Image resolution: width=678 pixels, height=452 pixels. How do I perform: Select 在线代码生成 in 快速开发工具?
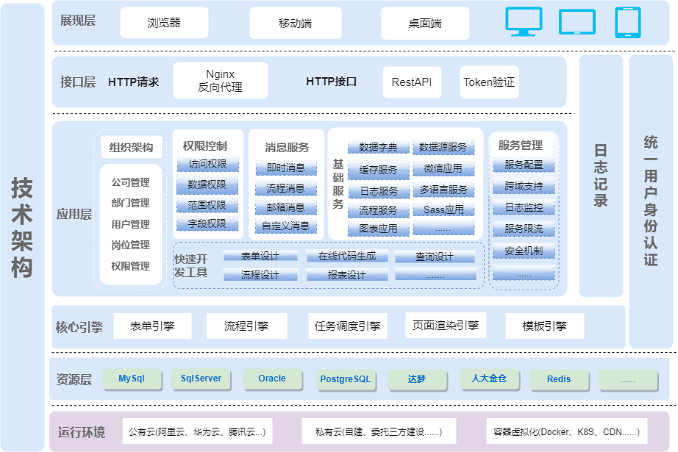point(347,257)
